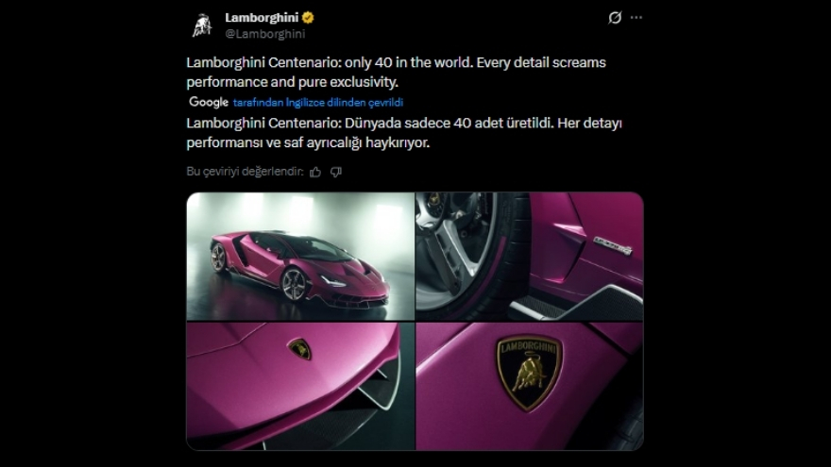Open the @Lamborghini handle link
This screenshot has width=831, height=467.
tap(265, 34)
